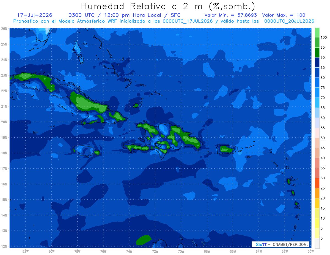
Task: Pick the light blue swatch between 65 and 70
Action: click(x=317, y=103)
